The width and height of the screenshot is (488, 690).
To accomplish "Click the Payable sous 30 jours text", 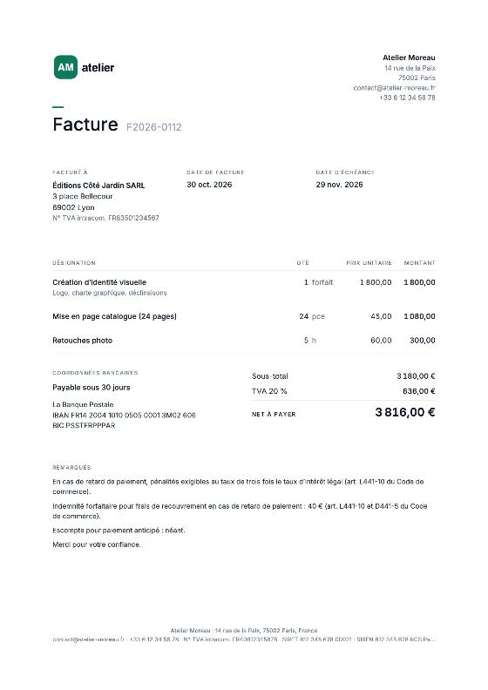I will pos(91,388).
